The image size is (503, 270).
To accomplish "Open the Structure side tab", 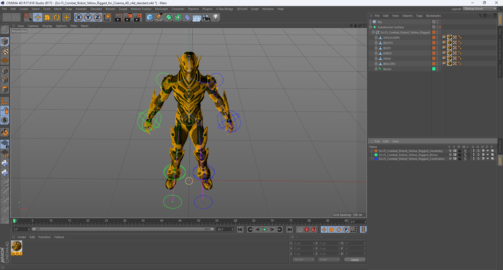I will click(500, 70).
